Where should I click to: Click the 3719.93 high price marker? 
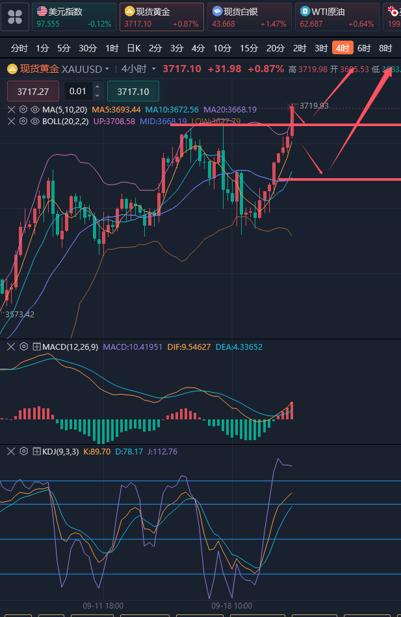point(314,106)
